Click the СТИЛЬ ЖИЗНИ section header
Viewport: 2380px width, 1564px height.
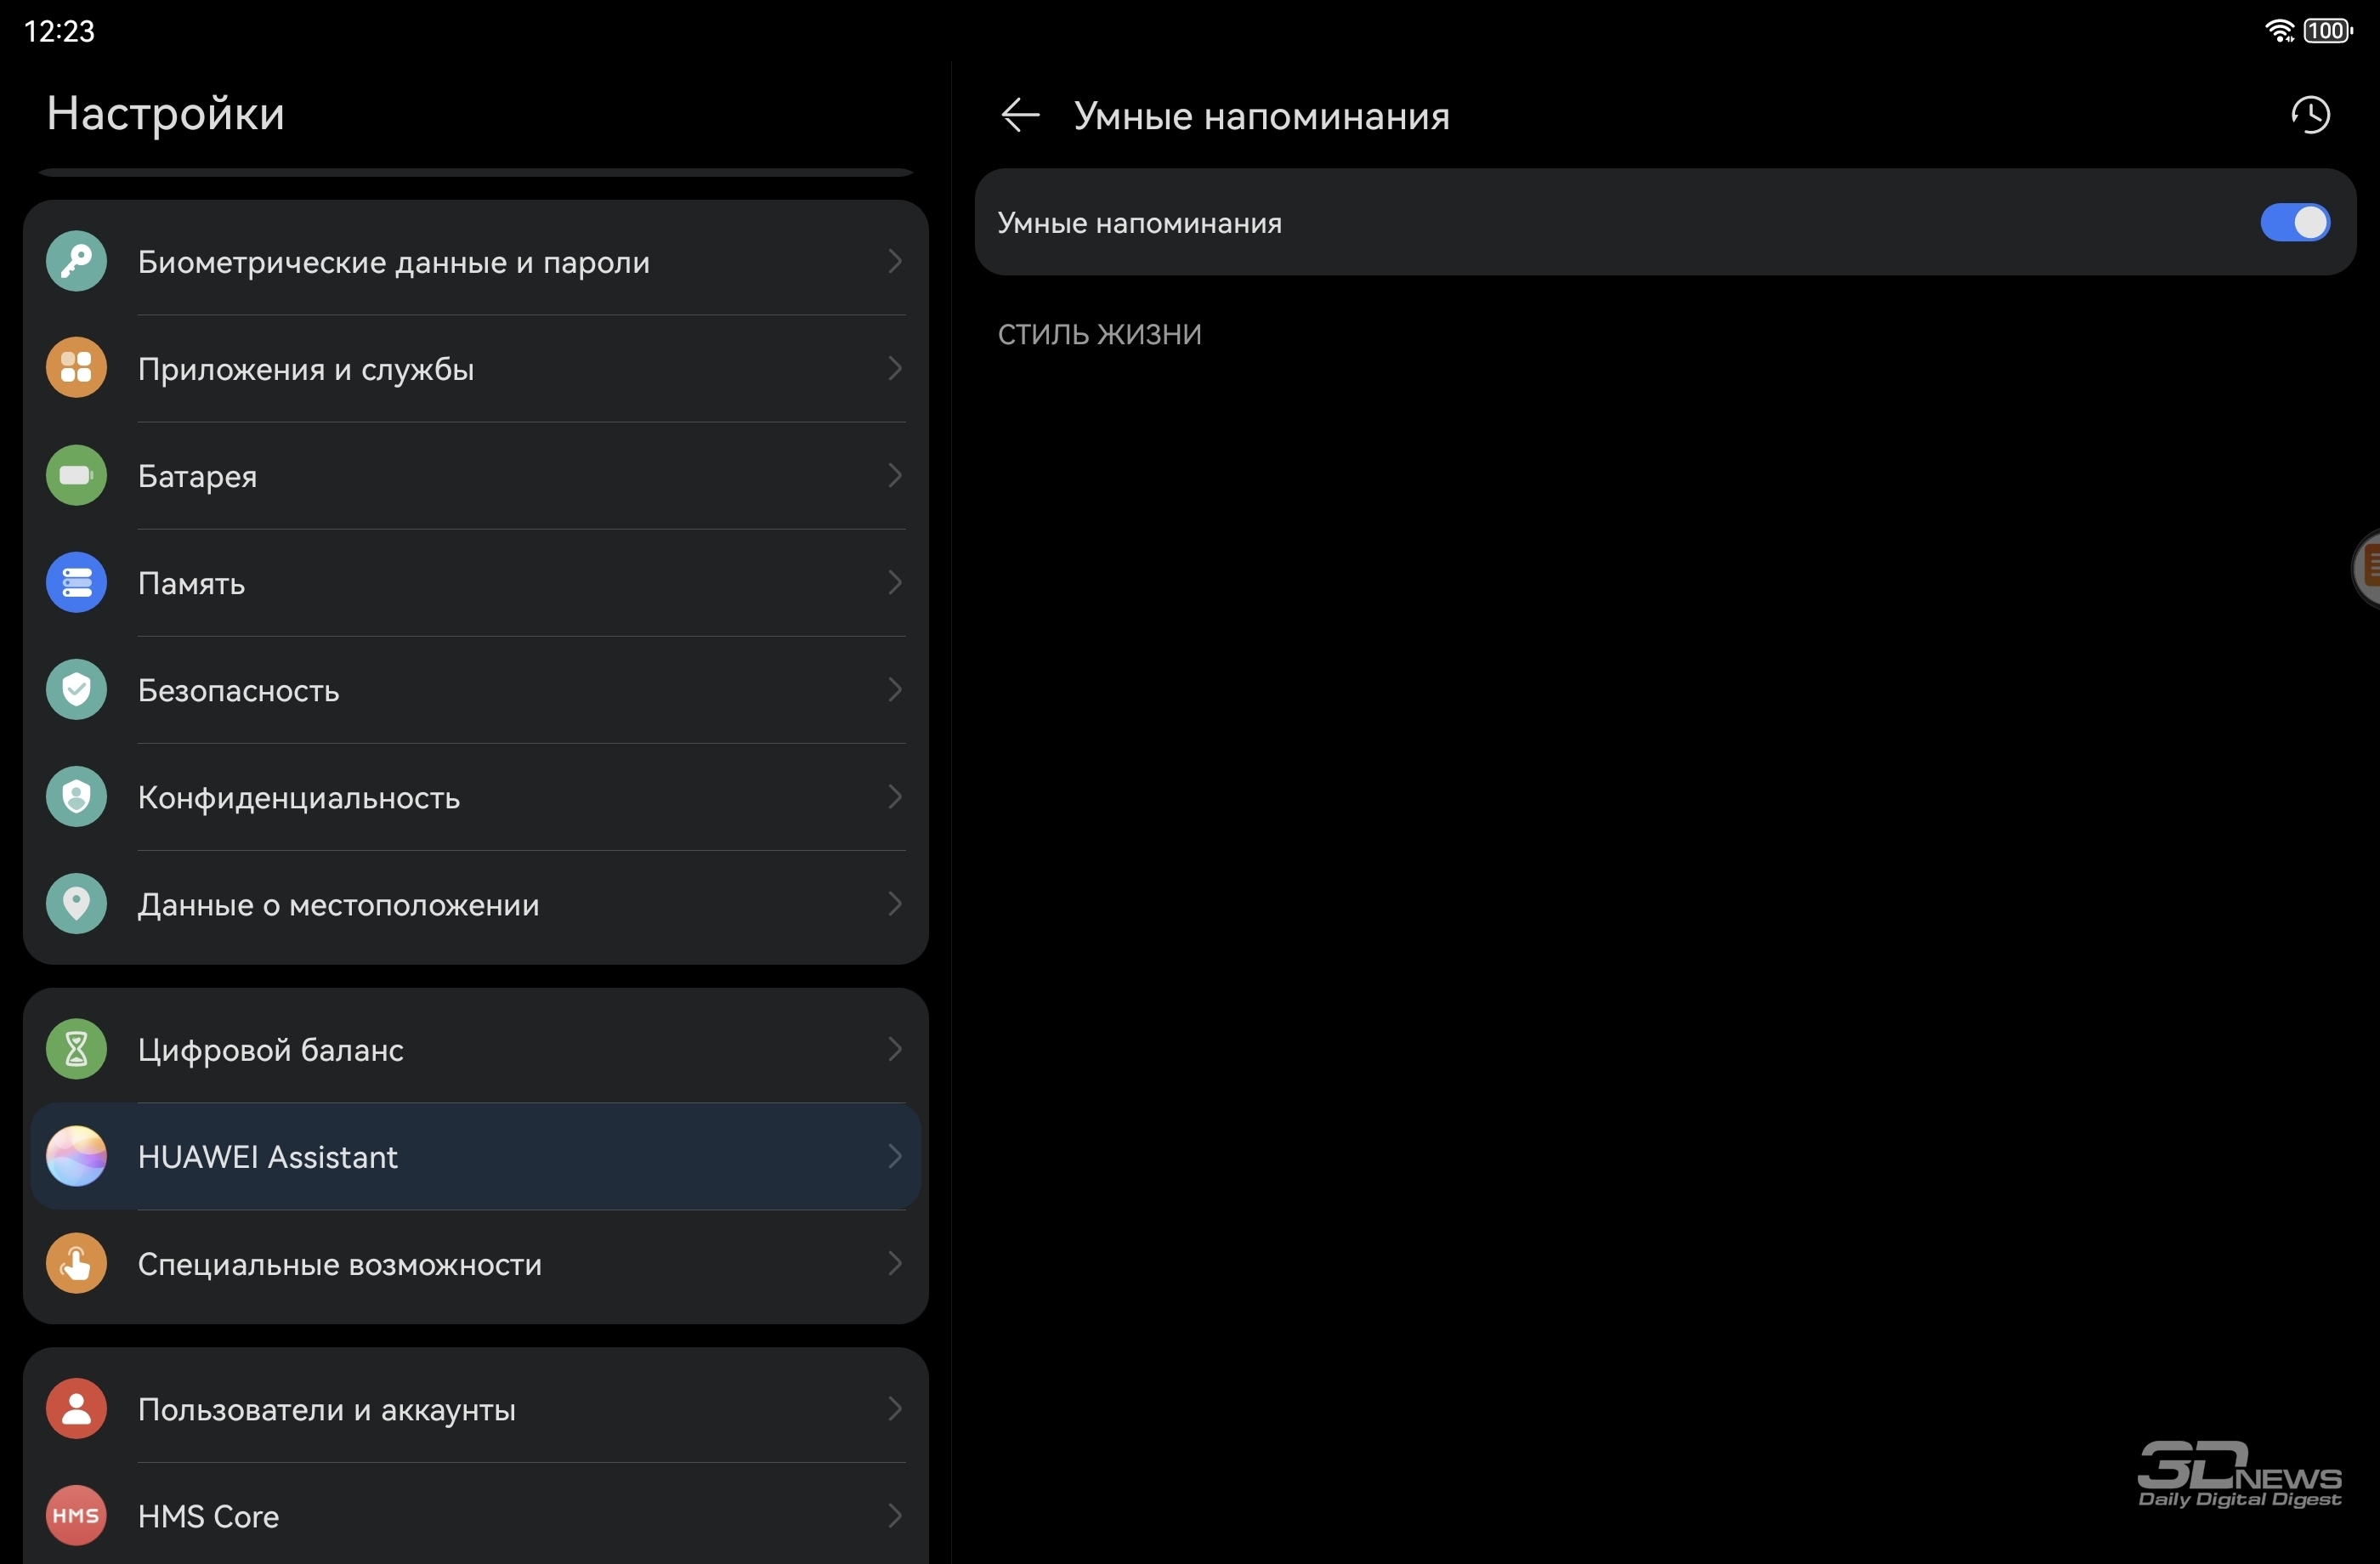pyautogui.click(x=1099, y=334)
